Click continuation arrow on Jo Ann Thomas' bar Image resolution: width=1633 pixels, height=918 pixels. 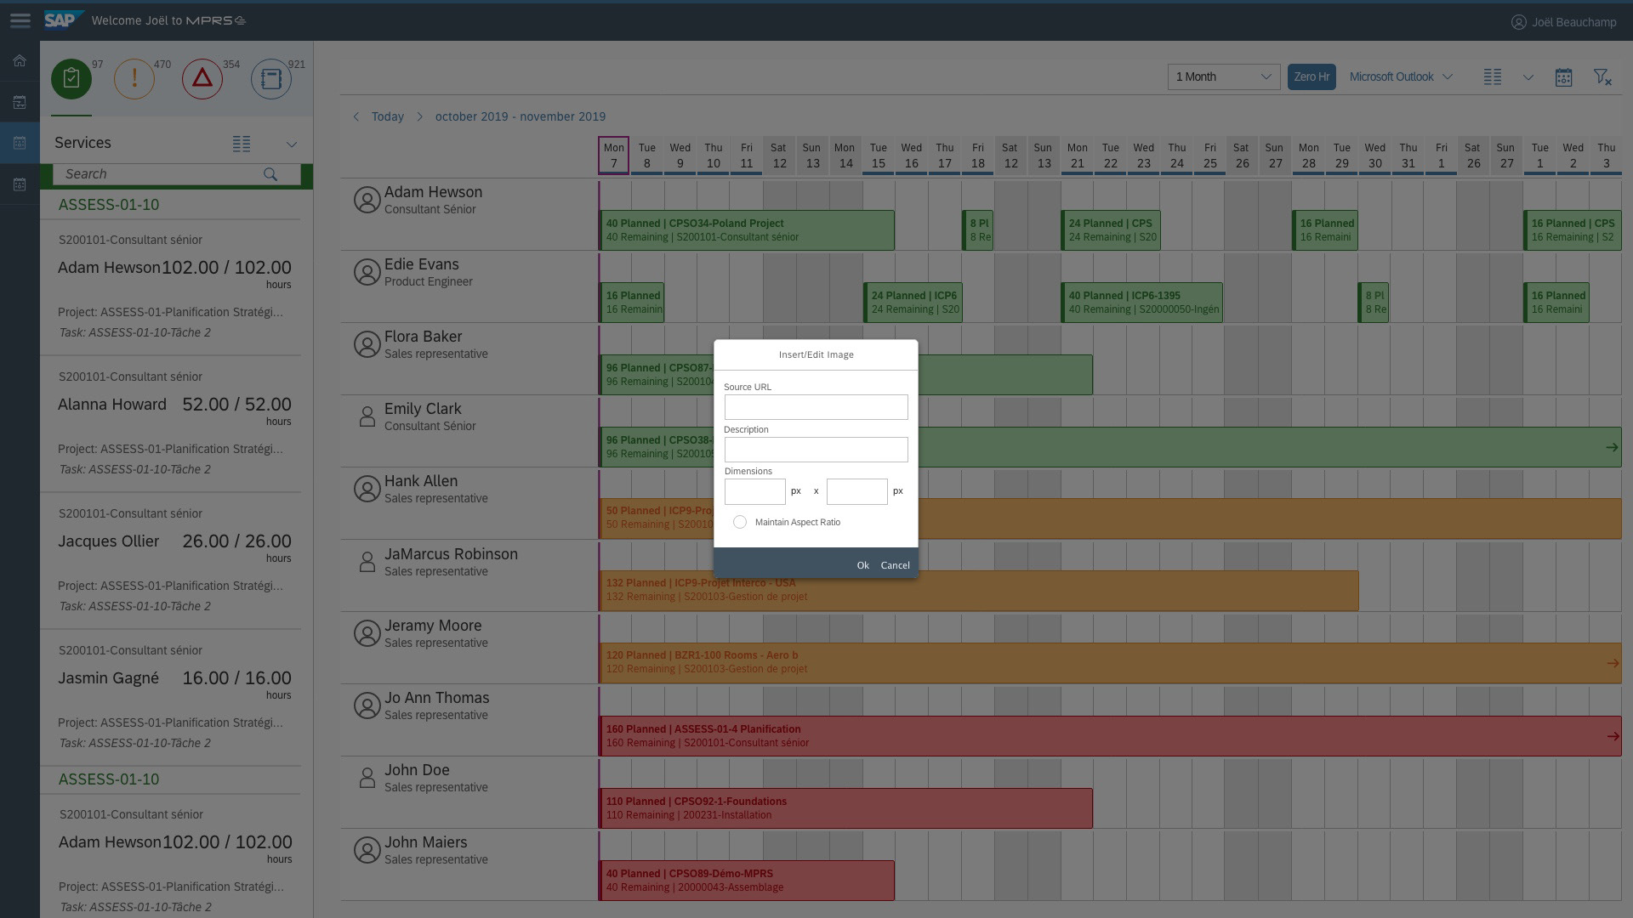point(1612,736)
